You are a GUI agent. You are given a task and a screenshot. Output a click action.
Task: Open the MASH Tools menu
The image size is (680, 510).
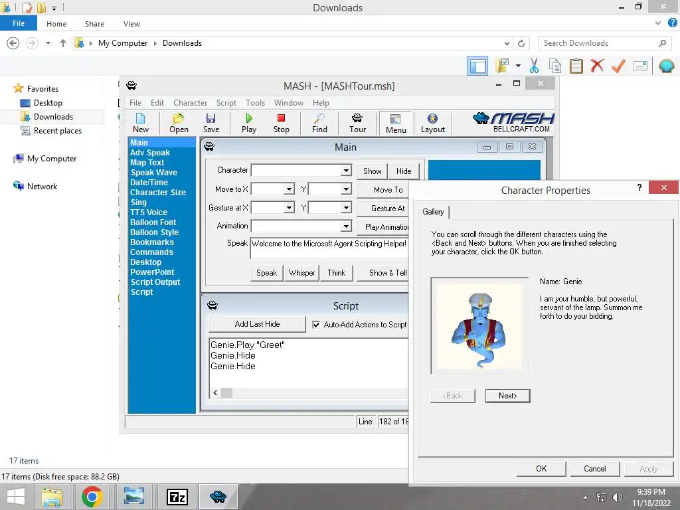(255, 103)
